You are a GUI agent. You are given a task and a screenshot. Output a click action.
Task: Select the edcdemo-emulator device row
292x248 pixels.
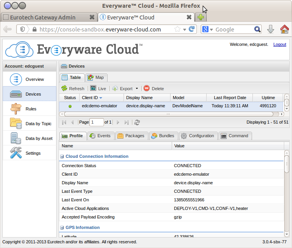[171, 106]
